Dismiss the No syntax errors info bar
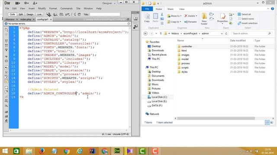The image size is (277, 155). (129, 24)
